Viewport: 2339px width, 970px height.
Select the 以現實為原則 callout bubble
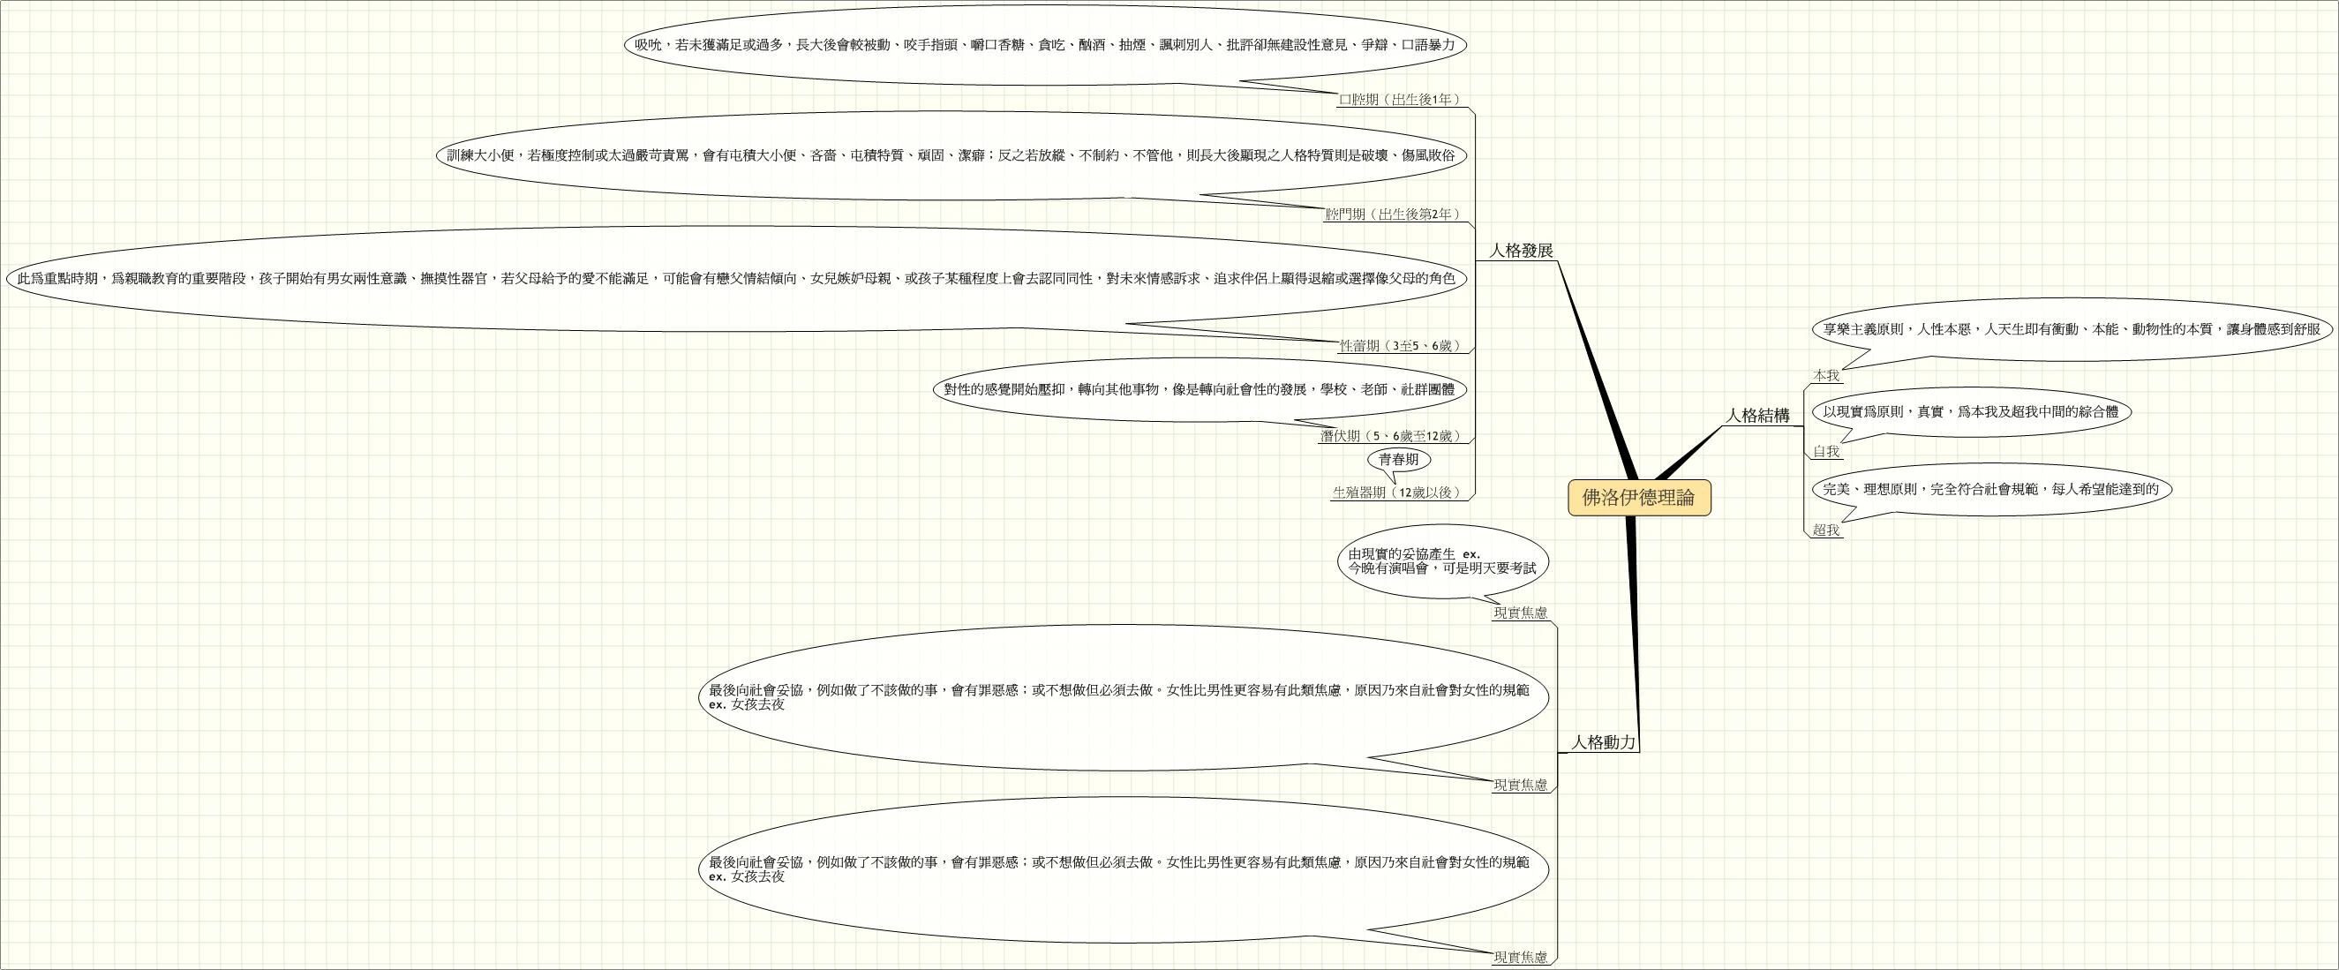[x=1969, y=411]
